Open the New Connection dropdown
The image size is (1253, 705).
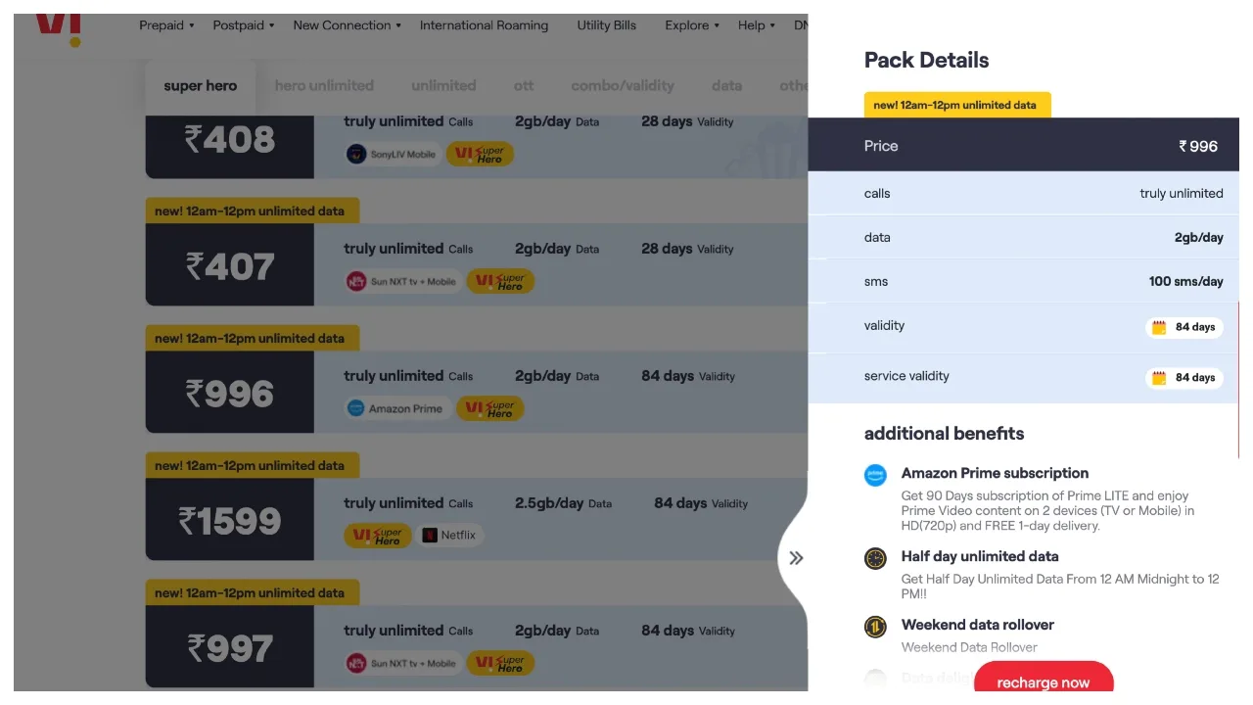(x=347, y=25)
